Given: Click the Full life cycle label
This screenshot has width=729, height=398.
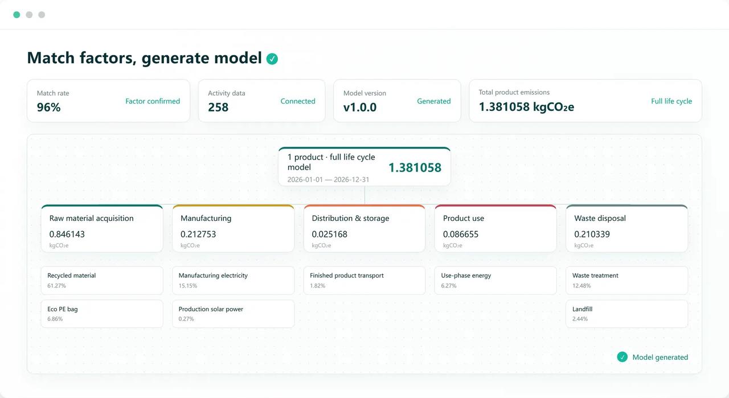Looking at the screenshot, I should 671,101.
